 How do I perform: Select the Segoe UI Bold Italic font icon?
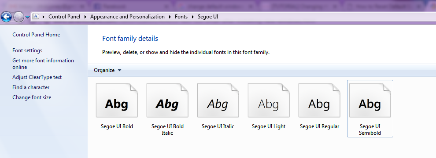167,101
